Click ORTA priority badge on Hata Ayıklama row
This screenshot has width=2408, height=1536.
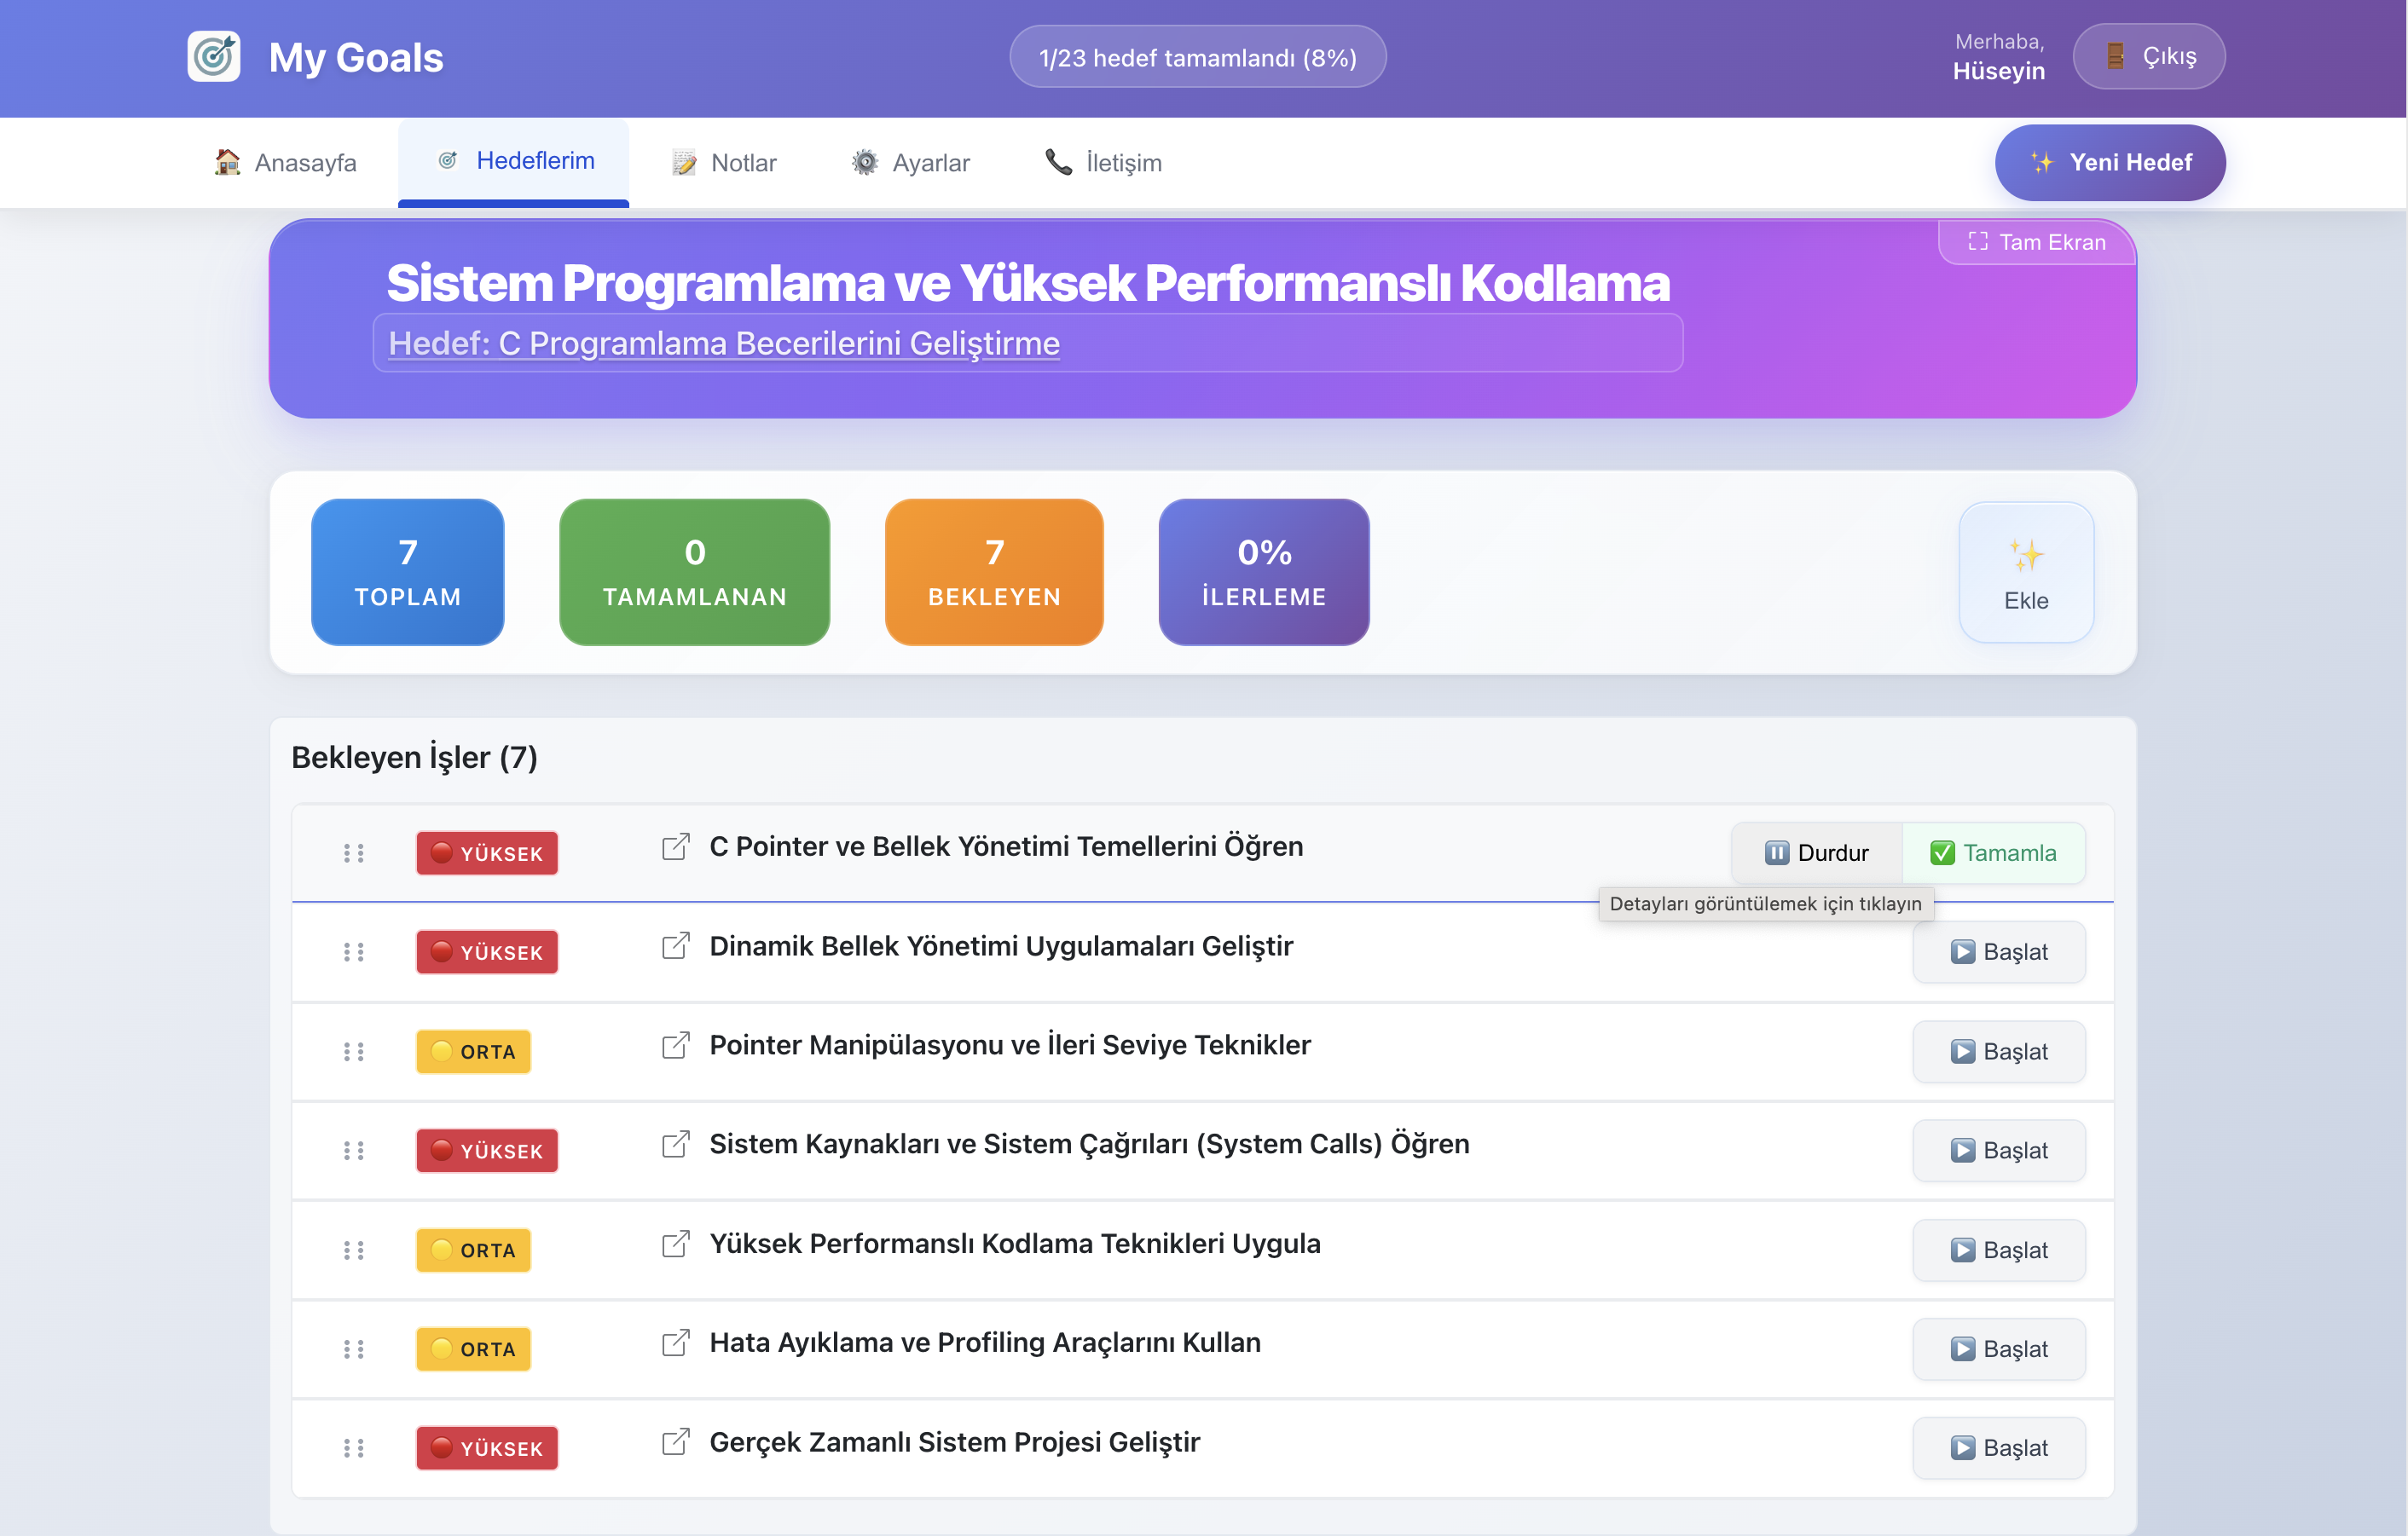473,1348
